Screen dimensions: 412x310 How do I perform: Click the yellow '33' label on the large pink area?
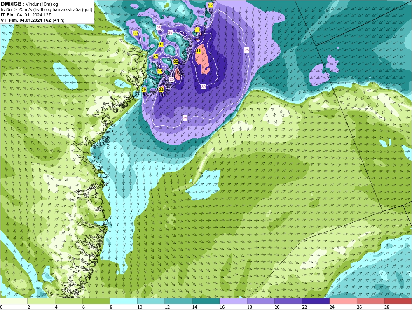(199, 51)
